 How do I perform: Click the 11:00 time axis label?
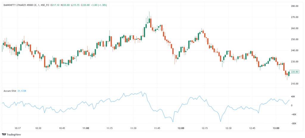point(85,128)
